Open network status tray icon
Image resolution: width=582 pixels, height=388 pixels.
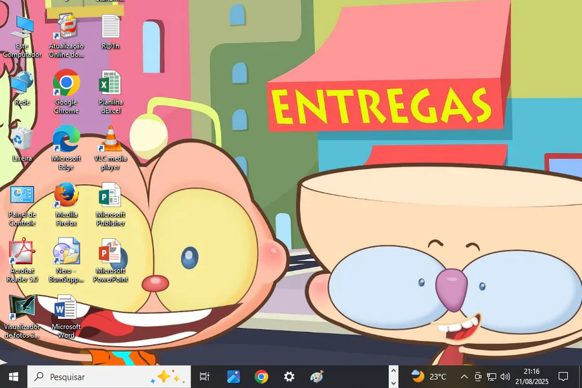pos(491,377)
